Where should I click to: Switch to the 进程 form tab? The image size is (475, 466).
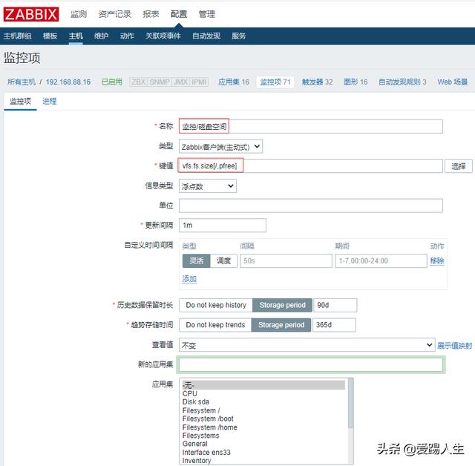50,101
